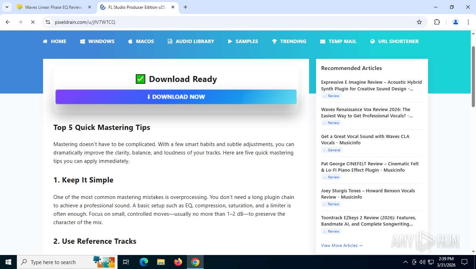The image size is (476, 269).
Task: Open the TRENDING nav section
Action: pos(289,41)
